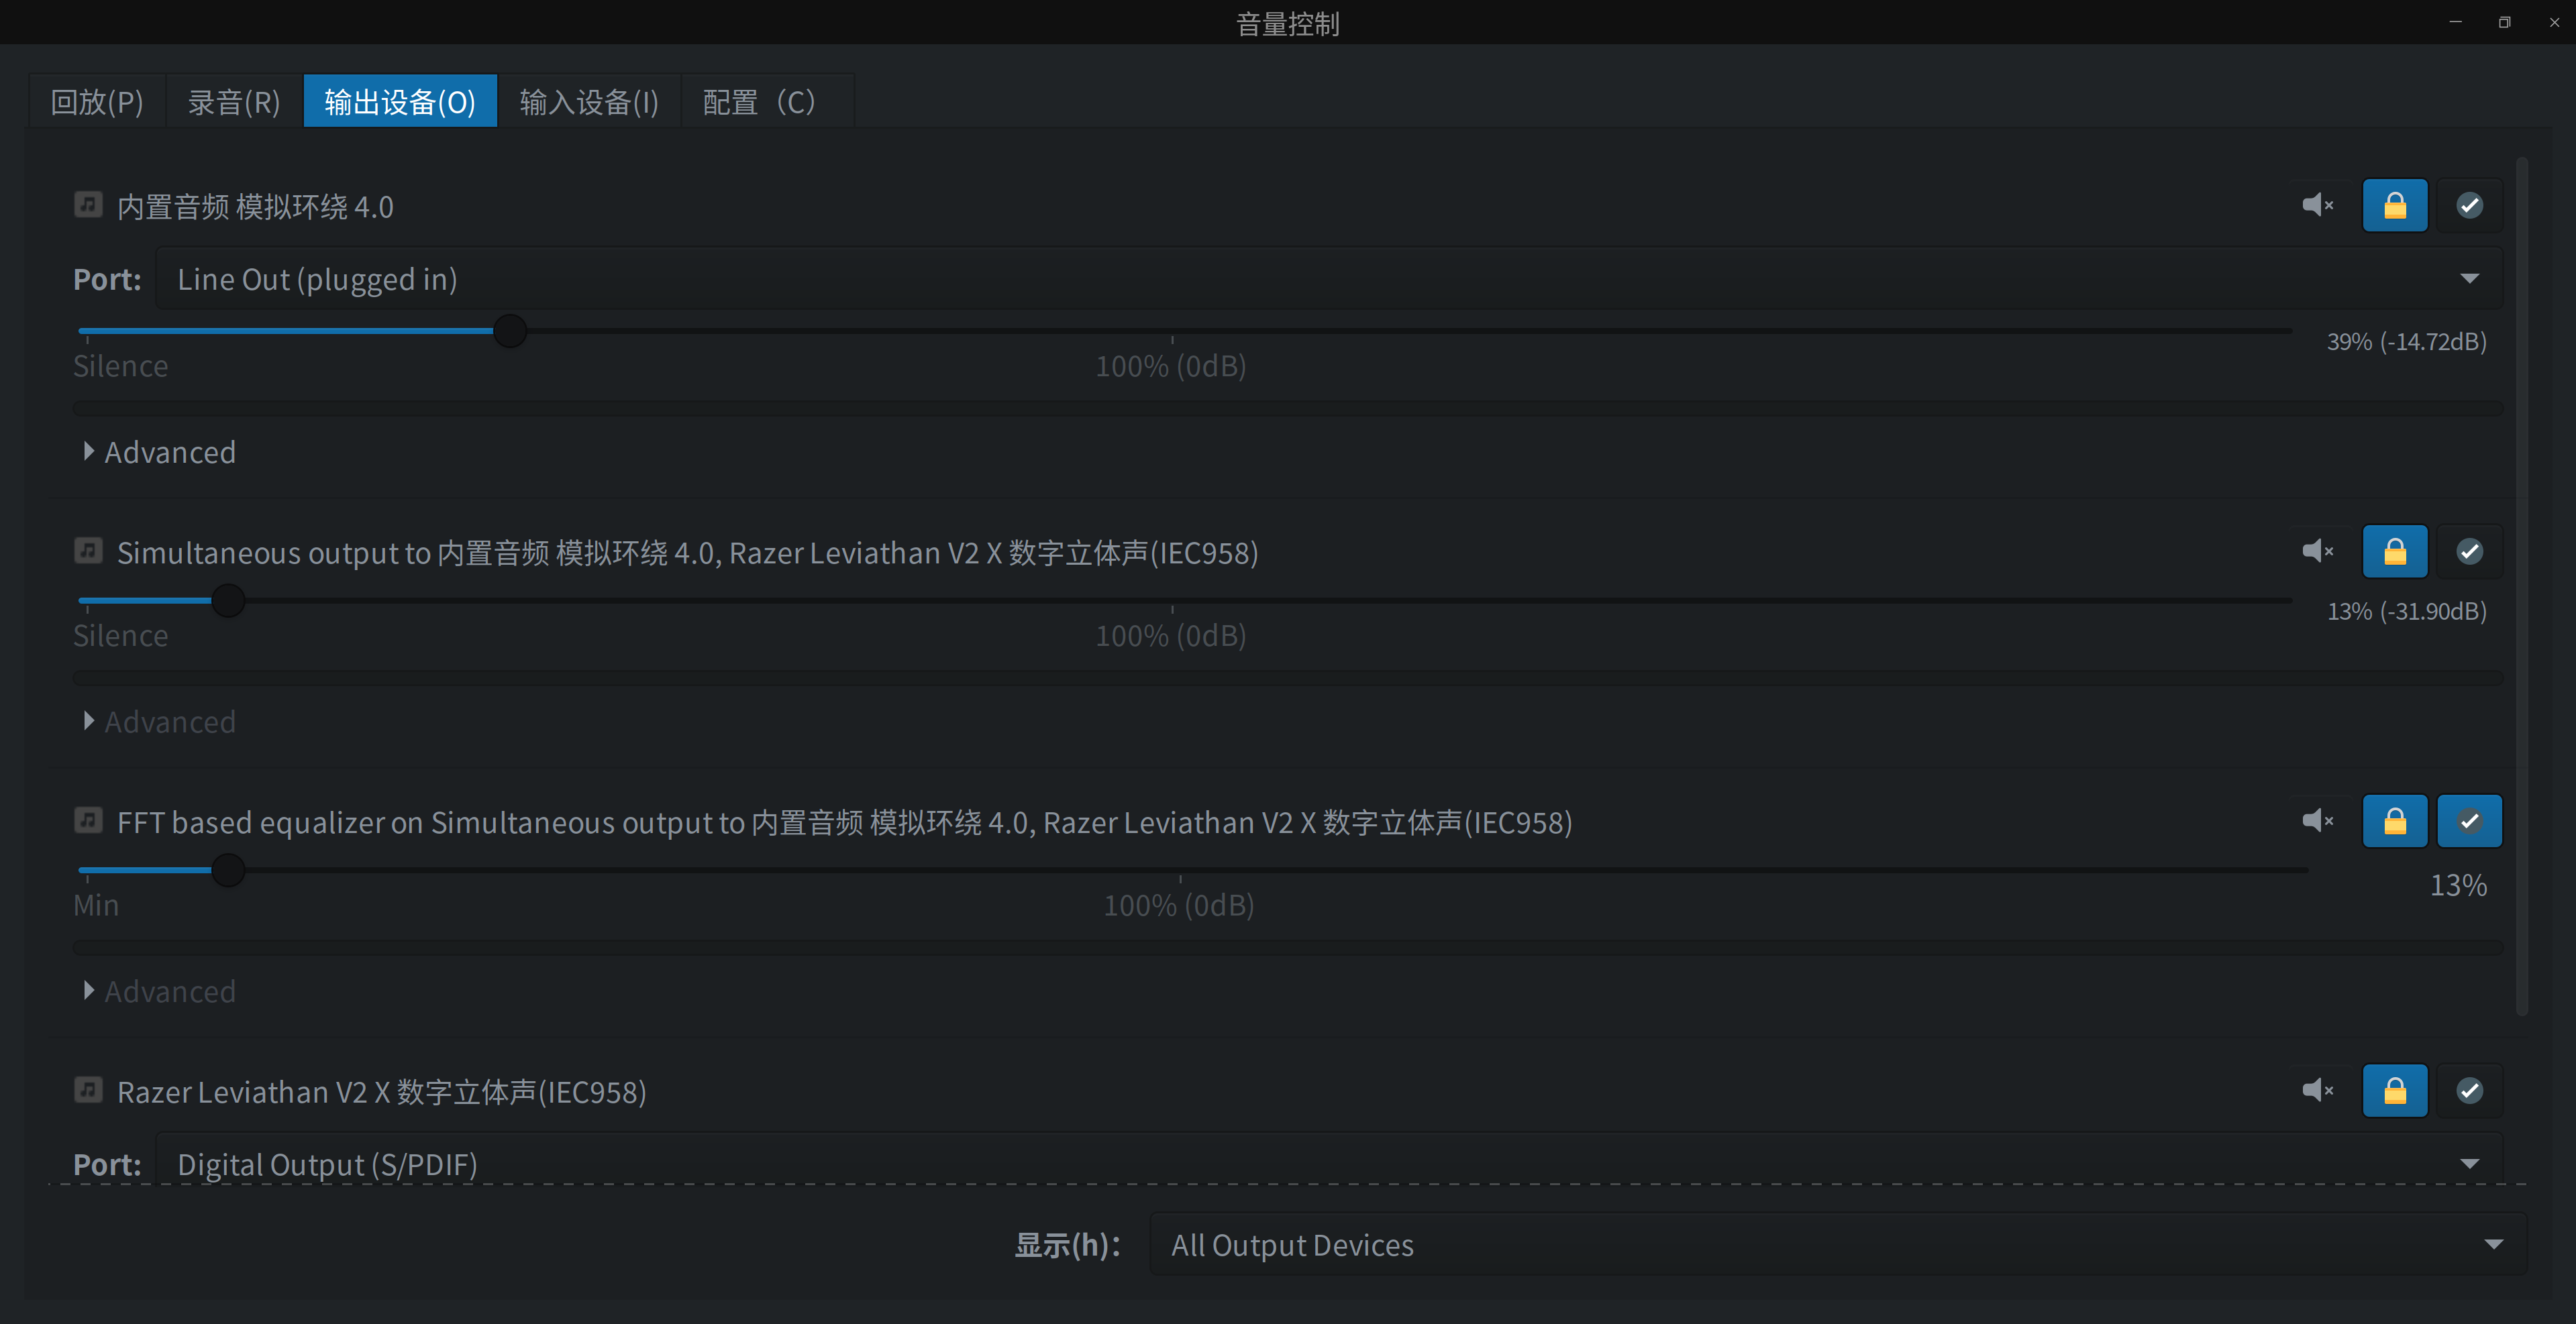This screenshot has height=1324, width=2576.
Task: Mute the Simultaneous output stream
Action: coord(2318,551)
